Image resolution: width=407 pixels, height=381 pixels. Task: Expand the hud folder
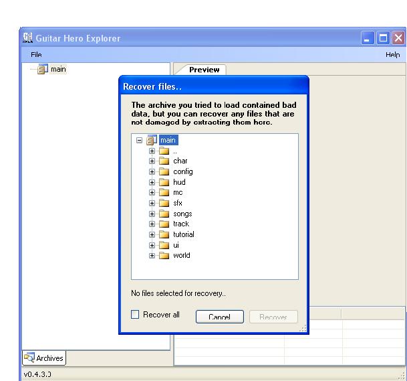point(152,182)
